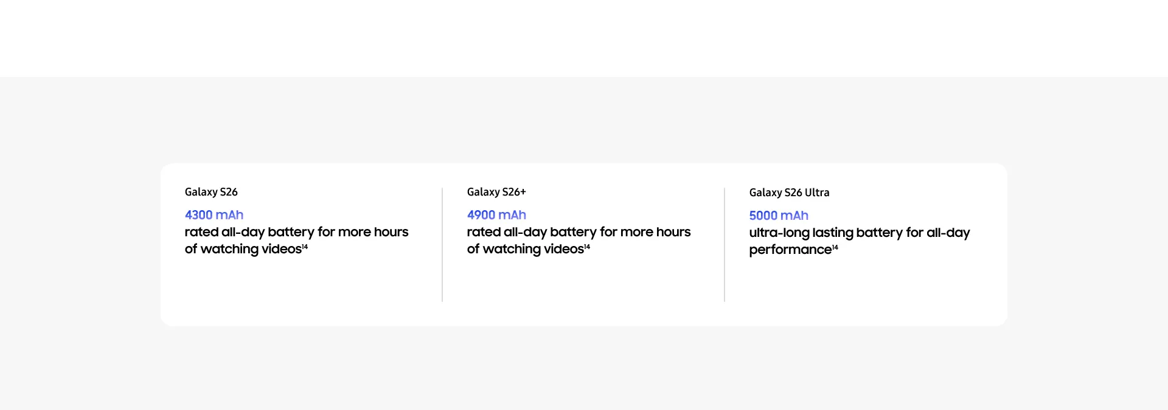Select the blue "4900 mAh" capacity text
This screenshot has height=410, width=1168.
[496, 215]
